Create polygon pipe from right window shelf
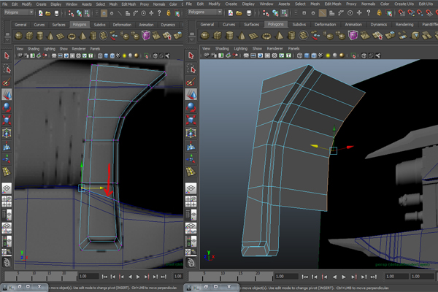The height and width of the screenshot is (292, 438). pos(291,36)
